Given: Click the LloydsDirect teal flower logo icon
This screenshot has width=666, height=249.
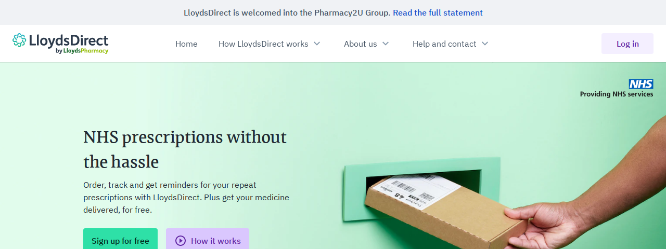Looking at the screenshot, I should pos(19,40).
